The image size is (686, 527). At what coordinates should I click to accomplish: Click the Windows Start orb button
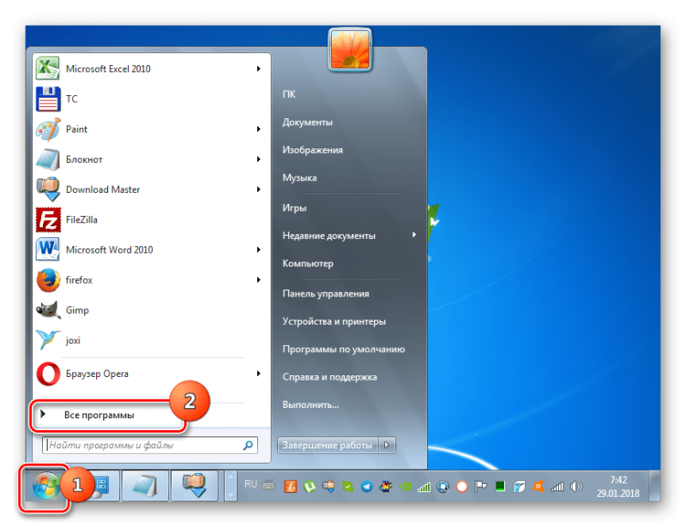point(45,486)
